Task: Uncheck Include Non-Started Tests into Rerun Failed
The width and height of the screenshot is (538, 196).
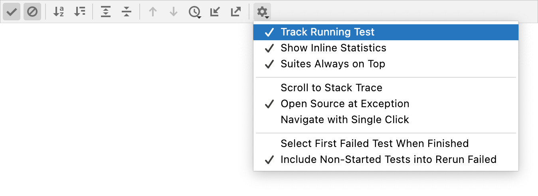Action: [386, 159]
